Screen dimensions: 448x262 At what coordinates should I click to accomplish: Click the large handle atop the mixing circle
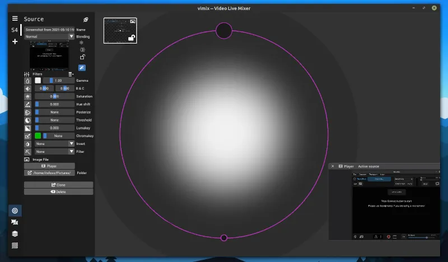pos(224,31)
